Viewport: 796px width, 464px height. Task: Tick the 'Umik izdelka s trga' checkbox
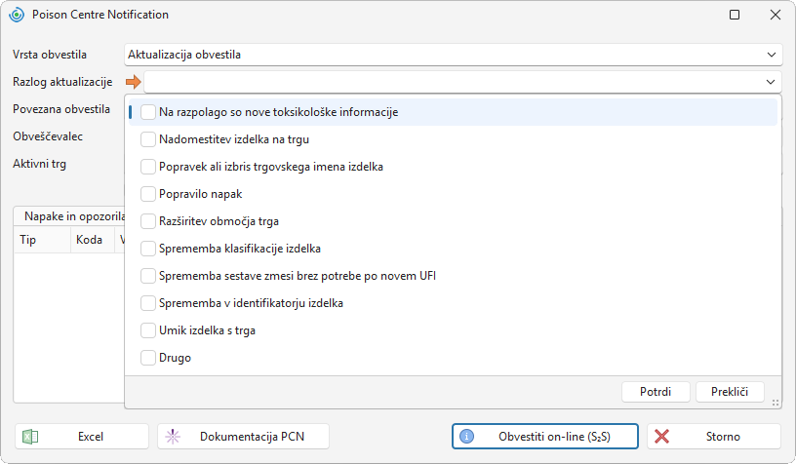point(148,330)
